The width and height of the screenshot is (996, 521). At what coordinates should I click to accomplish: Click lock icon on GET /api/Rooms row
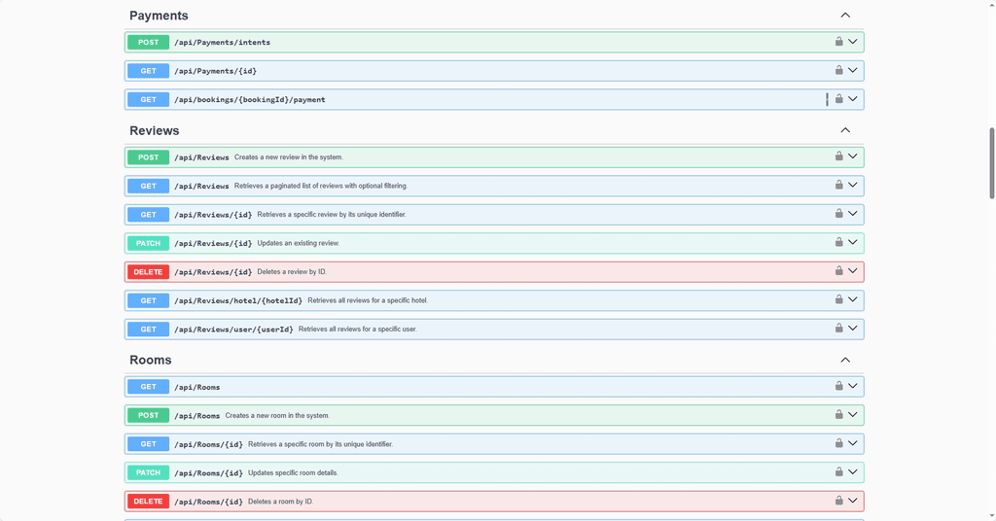[x=838, y=386]
